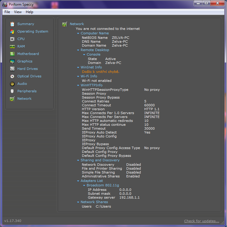
Task: Click the CPU chip icon
Action: pos(12,39)
